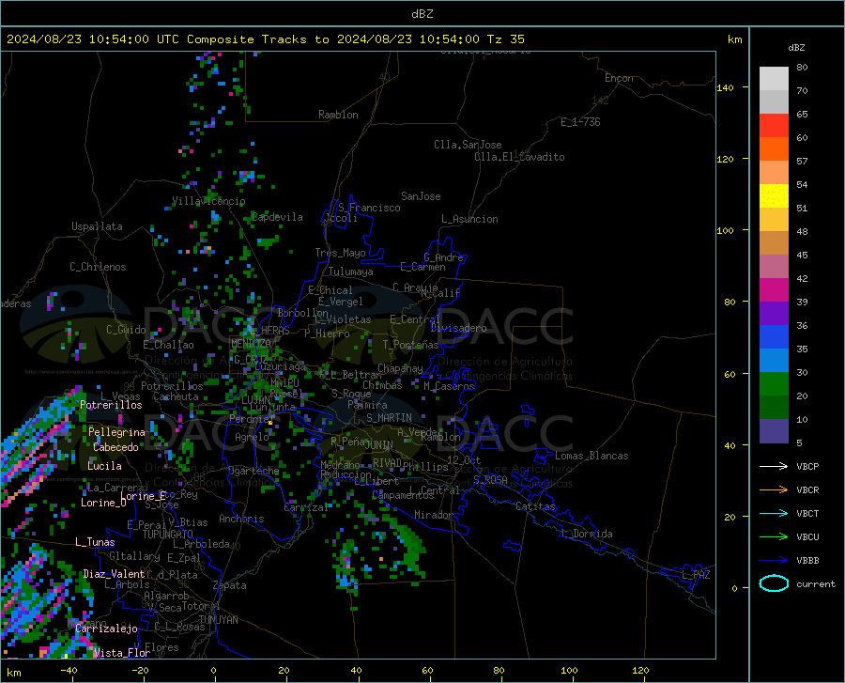
Task: Click the Vista_Flor map label
Action: (122, 653)
